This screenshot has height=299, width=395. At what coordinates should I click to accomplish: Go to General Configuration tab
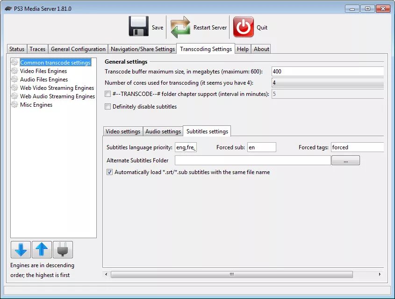(x=78, y=49)
